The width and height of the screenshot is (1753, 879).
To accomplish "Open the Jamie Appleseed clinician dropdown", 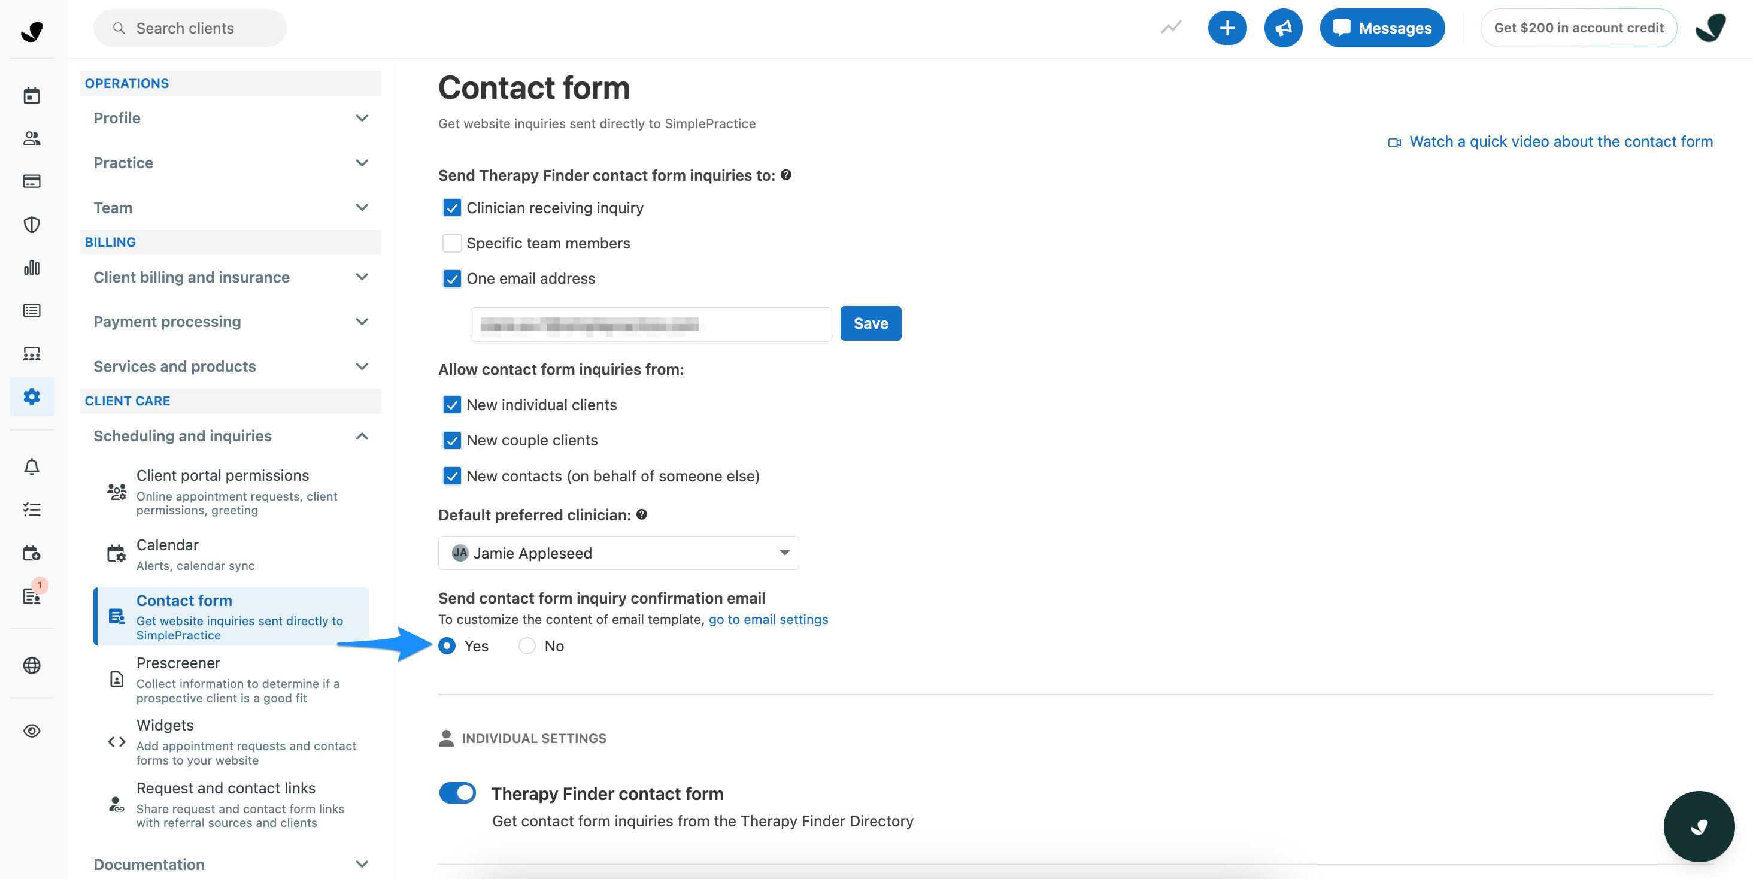I will click(618, 553).
